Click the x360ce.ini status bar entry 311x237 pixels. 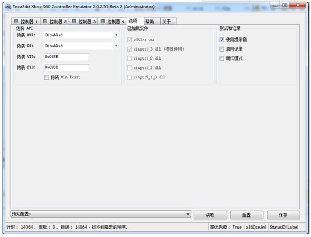coord(256,227)
